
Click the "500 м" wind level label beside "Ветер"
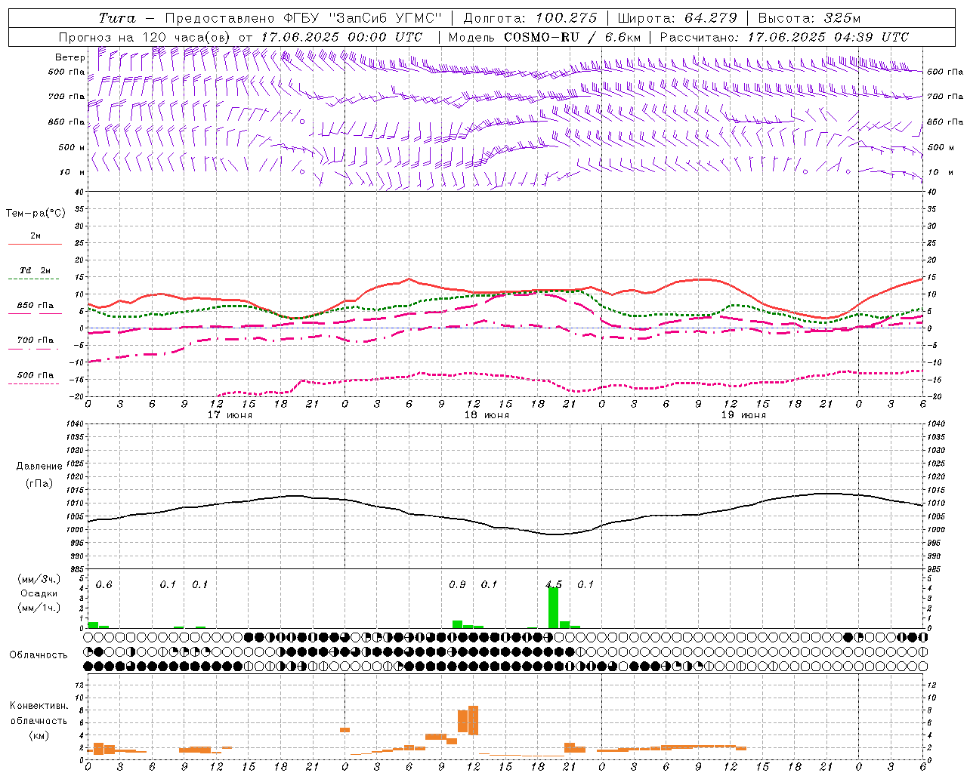click(x=72, y=147)
